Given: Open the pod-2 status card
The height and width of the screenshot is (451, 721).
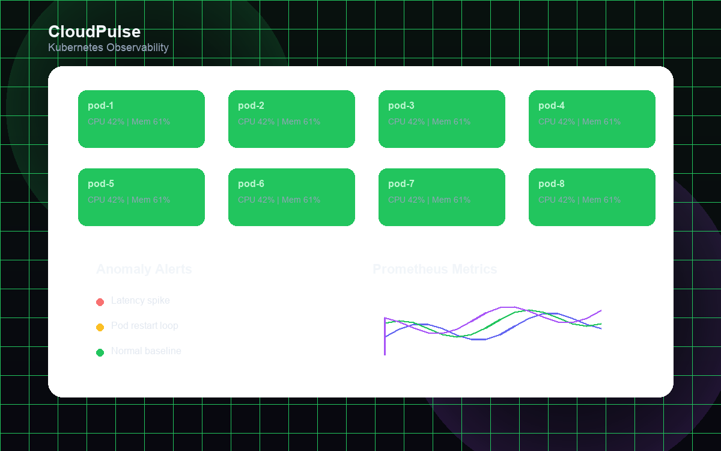Looking at the screenshot, I should pos(291,119).
